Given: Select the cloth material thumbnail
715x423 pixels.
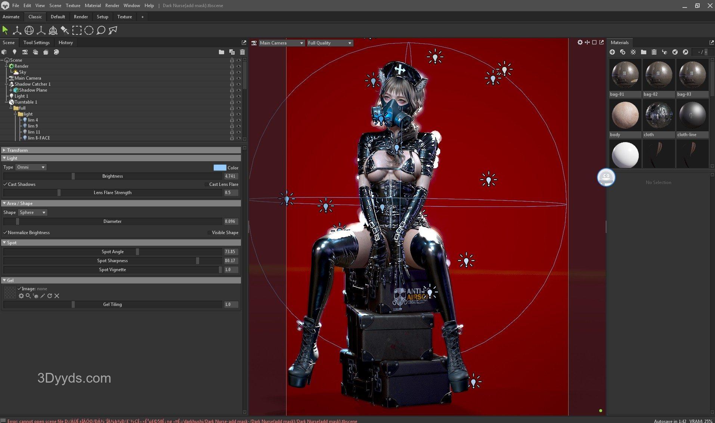Looking at the screenshot, I should click(659, 115).
